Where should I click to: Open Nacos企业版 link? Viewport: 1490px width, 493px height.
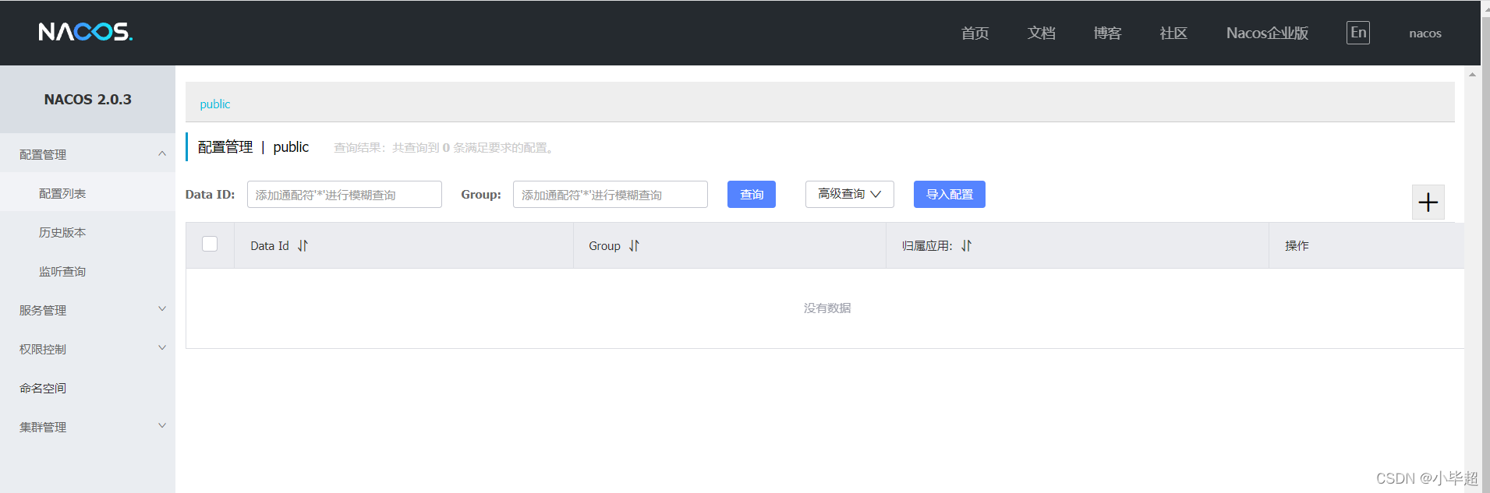(1267, 33)
